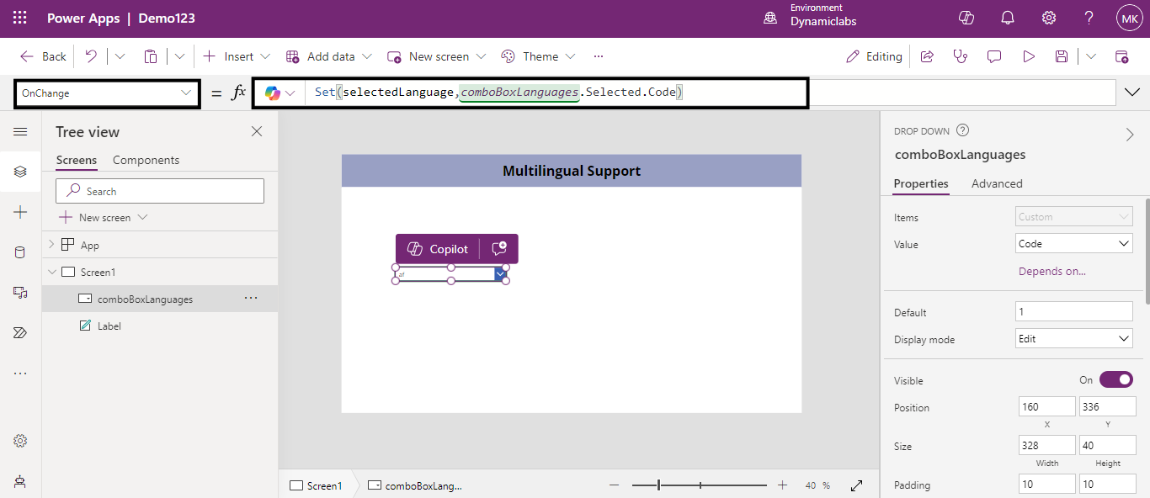Image resolution: width=1150 pixels, height=498 pixels.
Task: Toggle the Visible switch off
Action: [x=1115, y=380]
